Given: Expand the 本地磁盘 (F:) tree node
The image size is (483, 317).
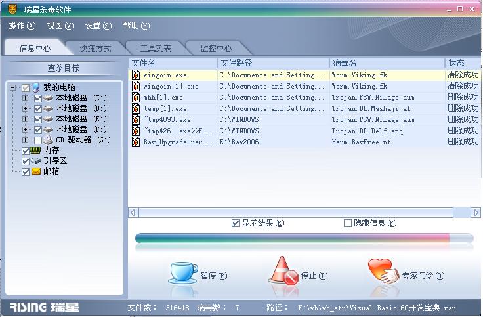Looking at the screenshot, I should click(25, 130).
